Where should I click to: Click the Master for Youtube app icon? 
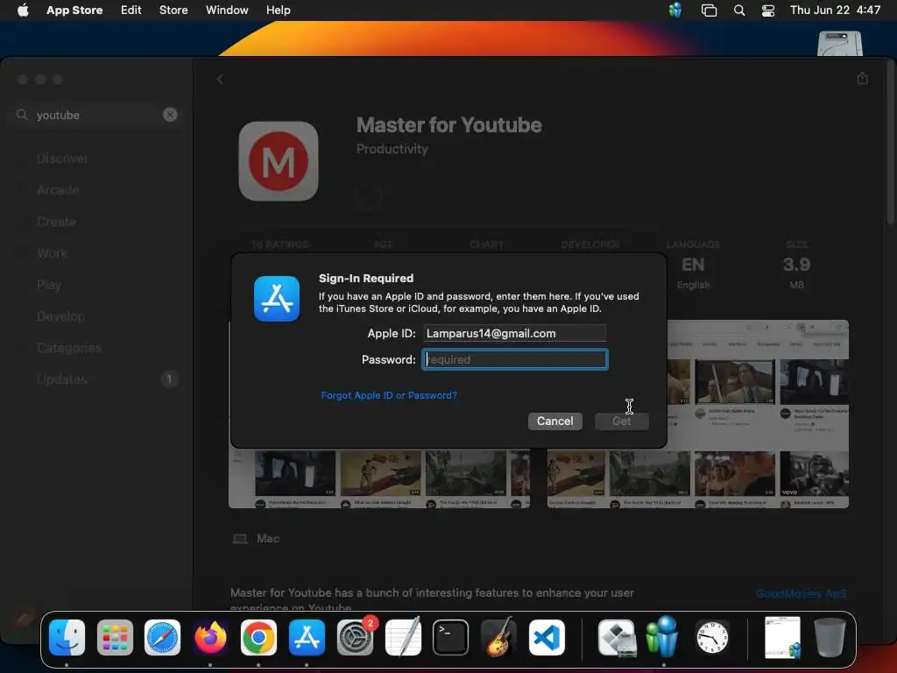coord(278,161)
